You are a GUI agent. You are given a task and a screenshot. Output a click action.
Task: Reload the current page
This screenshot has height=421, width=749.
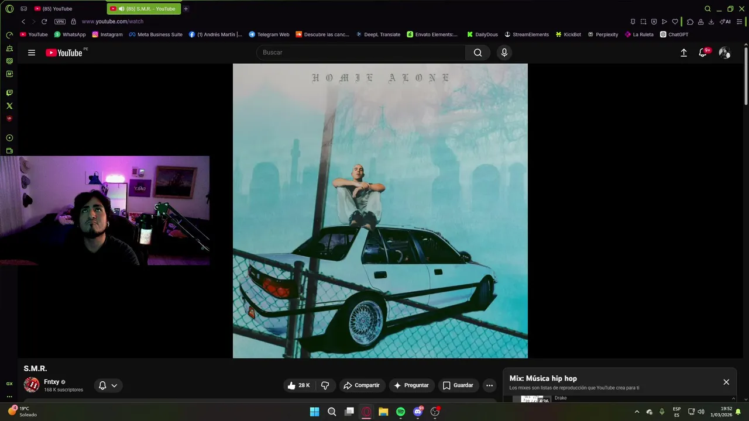(x=44, y=22)
